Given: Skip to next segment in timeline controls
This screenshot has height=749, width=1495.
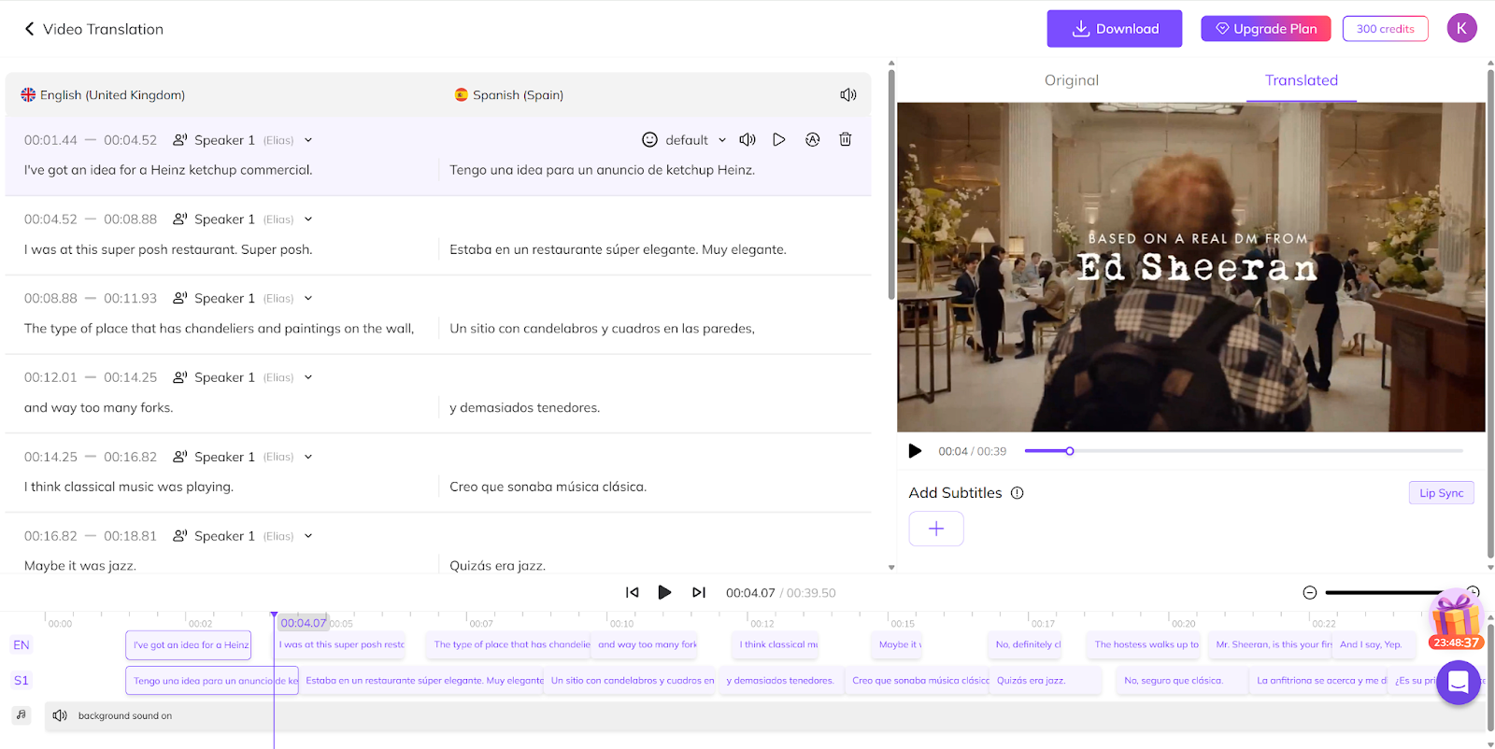Looking at the screenshot, I should click(698, 592).
